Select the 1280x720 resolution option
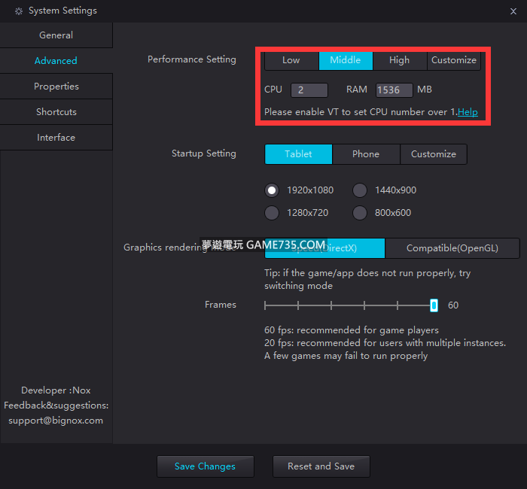 tap(272, 213)
